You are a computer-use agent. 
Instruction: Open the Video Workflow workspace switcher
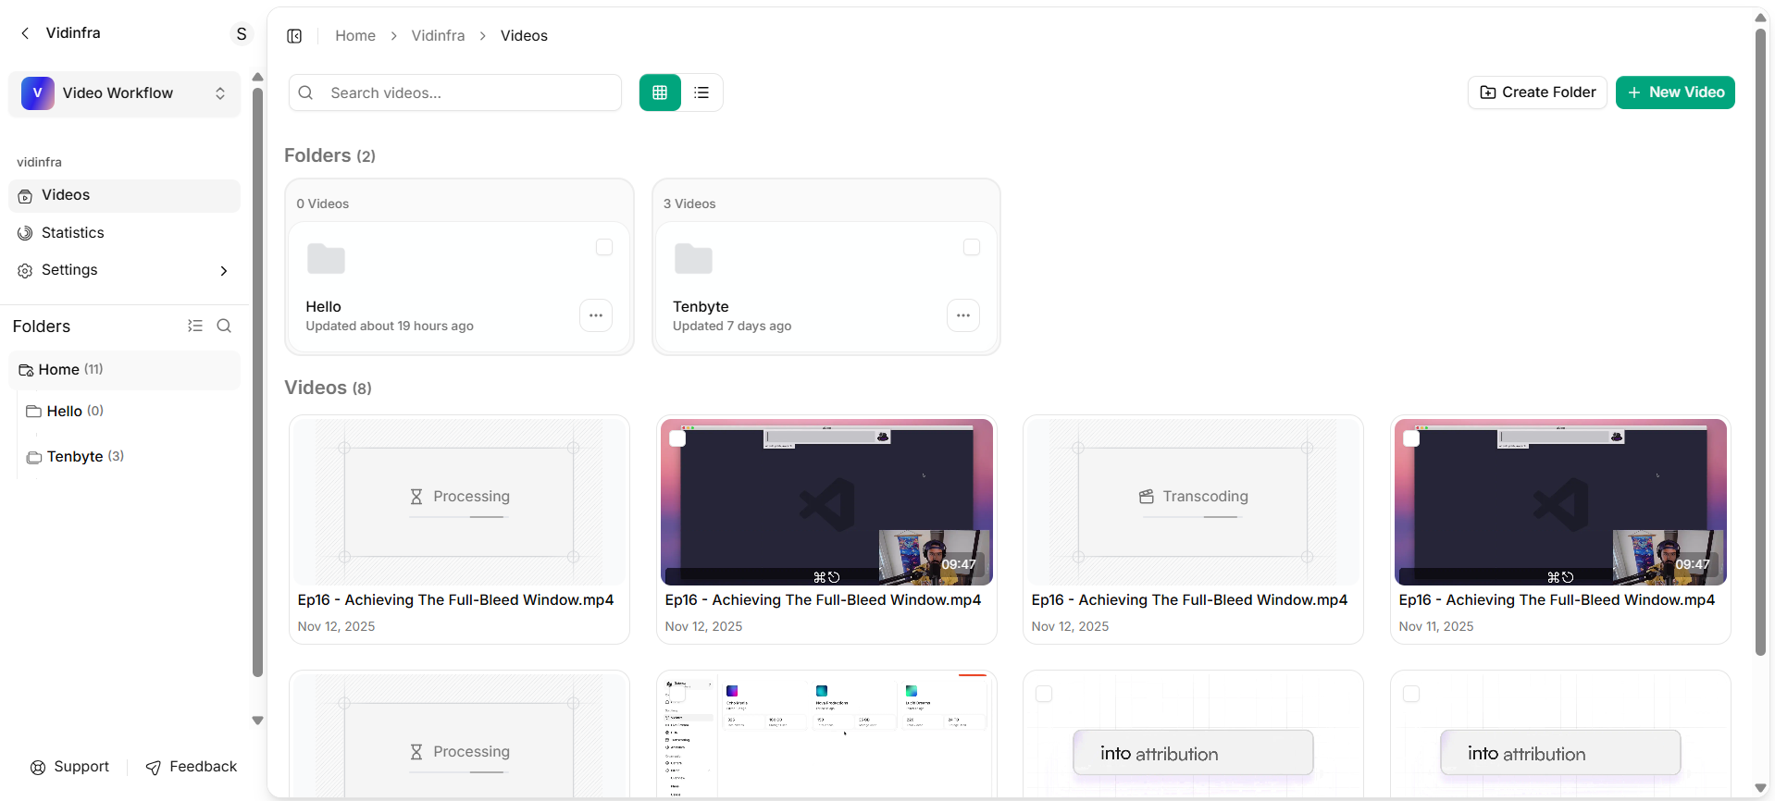(x=124, y=93)
